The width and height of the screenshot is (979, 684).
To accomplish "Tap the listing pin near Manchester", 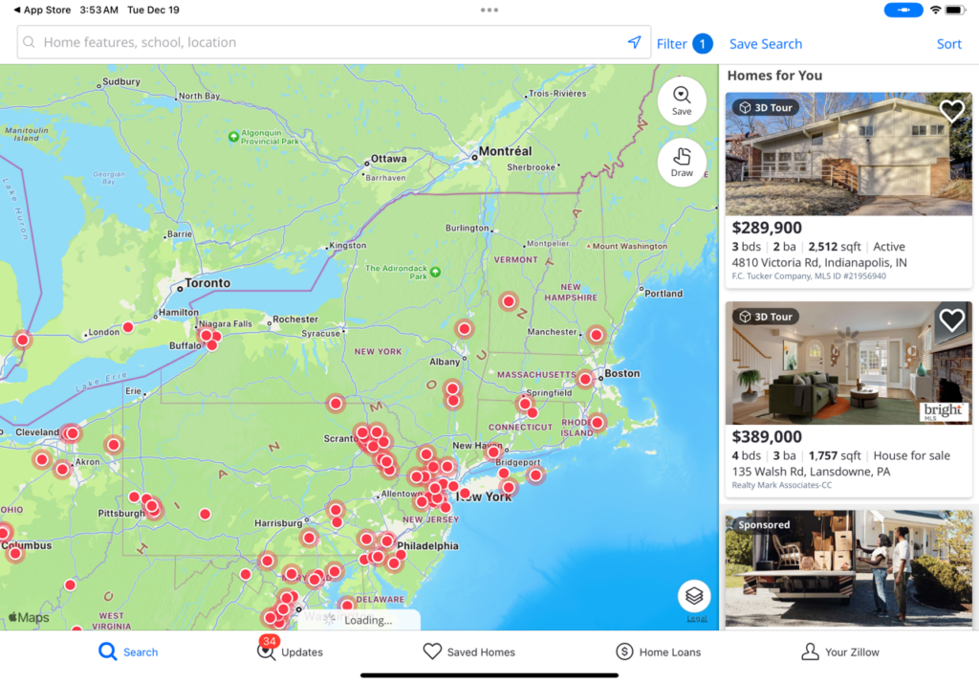I will pyautogui.click(x=597, y=335).
